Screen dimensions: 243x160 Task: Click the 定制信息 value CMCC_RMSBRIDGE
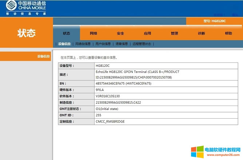pos(110,121)
